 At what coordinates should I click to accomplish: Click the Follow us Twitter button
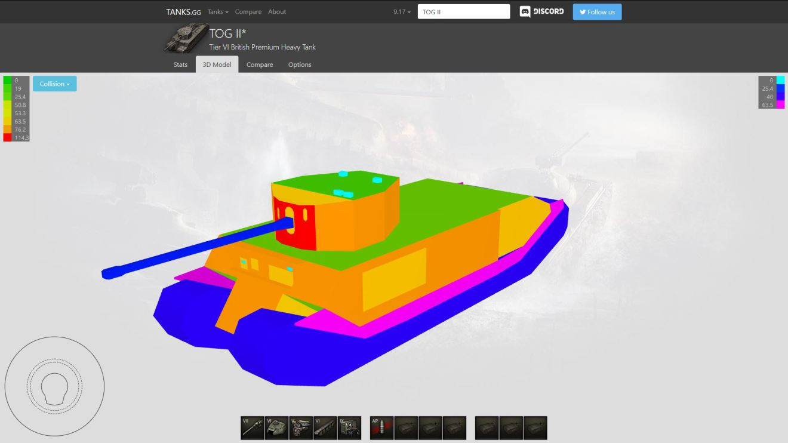click(x=597, y=12)
